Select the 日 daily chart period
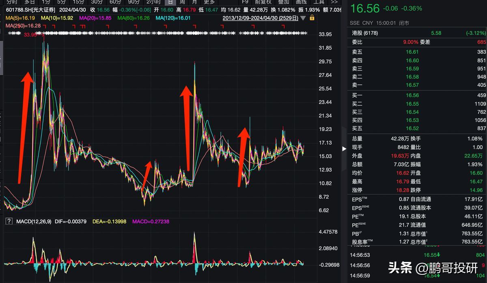The width and height of the screenshot is (487, 283). (x=170, y=2)
